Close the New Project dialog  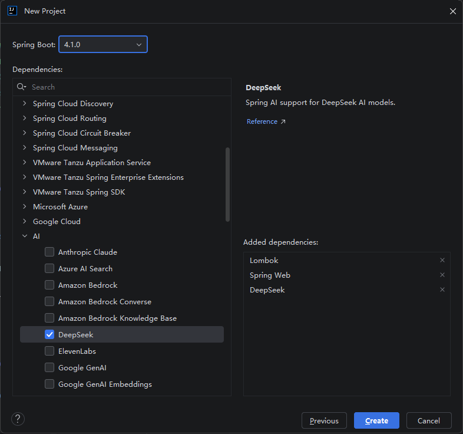click(x=452, y=11)
